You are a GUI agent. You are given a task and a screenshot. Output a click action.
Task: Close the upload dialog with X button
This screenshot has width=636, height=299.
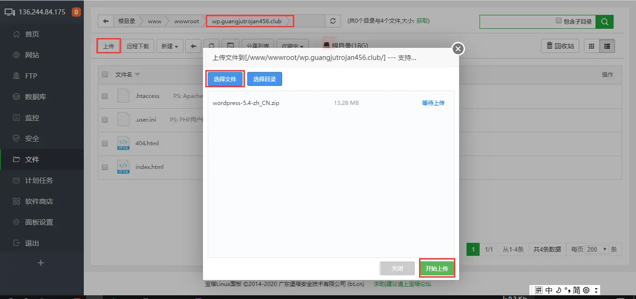pos(459,48)
